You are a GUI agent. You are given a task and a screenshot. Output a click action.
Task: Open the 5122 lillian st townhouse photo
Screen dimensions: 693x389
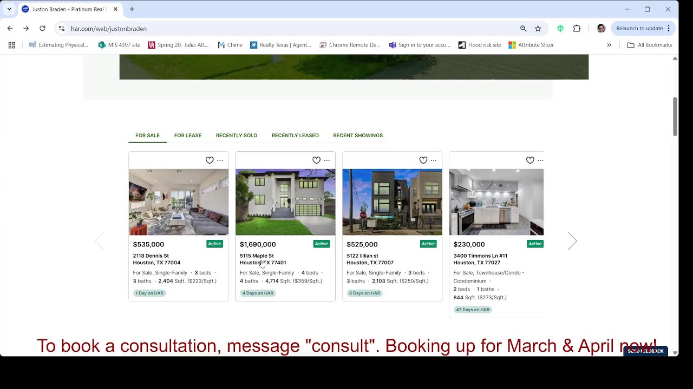(x=392, y=202)
